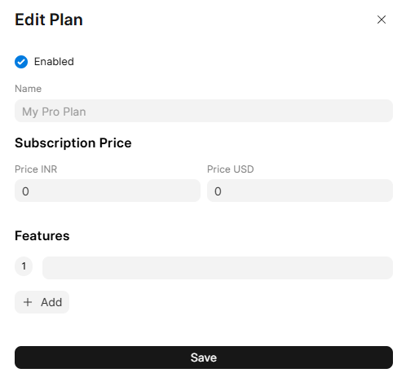Focus the first feature text field
The image size is (406, 386).
coord(218,268)
